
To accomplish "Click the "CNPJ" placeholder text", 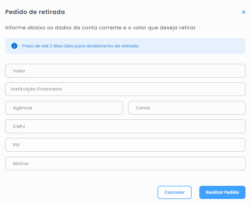I will [x=19, y=127].
